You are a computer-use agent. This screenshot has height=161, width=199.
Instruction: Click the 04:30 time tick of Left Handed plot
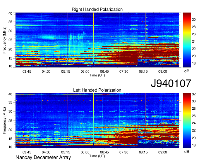tap(46, 152)
